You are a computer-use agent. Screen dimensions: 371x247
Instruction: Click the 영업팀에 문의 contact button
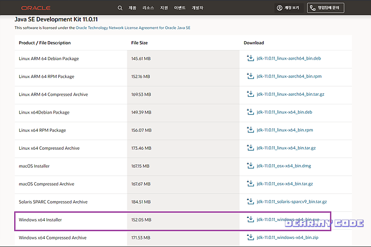click(326, 8)
